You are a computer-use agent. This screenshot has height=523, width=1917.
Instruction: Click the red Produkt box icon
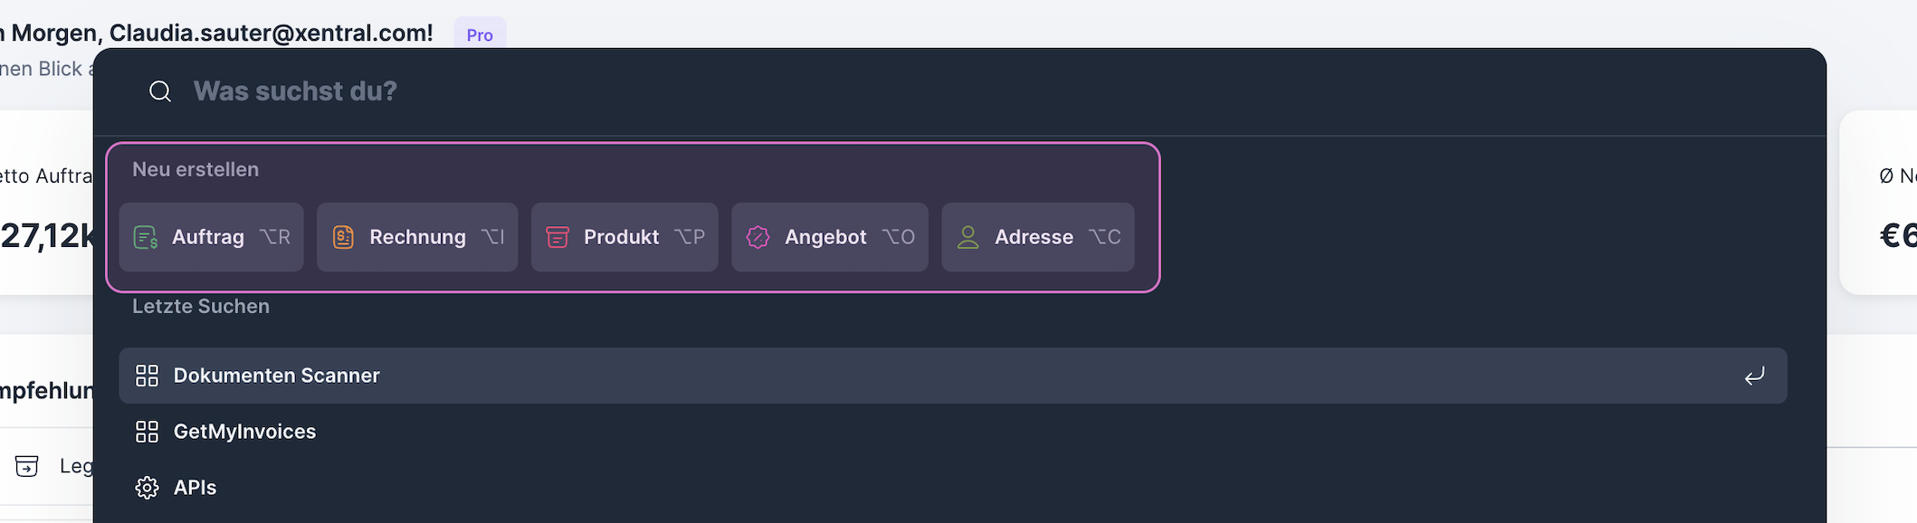pos(558,237)
